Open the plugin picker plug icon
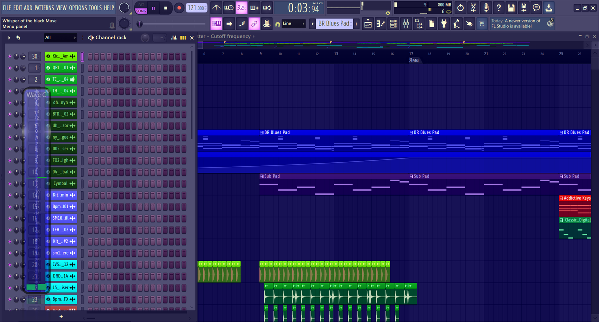 [x=444, y=23]
